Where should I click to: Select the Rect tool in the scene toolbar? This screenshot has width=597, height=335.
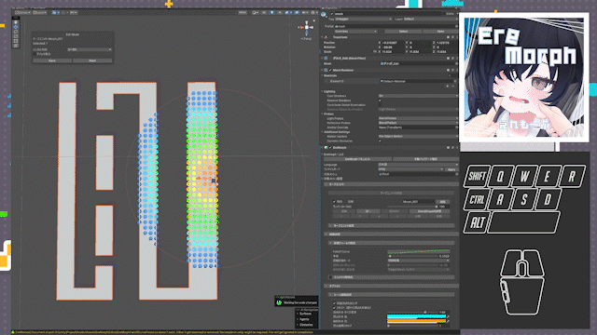16,41
